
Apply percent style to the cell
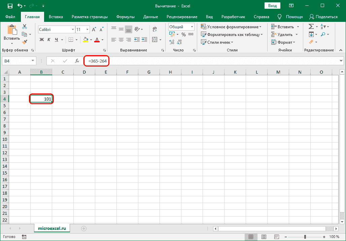pos(183,34)
